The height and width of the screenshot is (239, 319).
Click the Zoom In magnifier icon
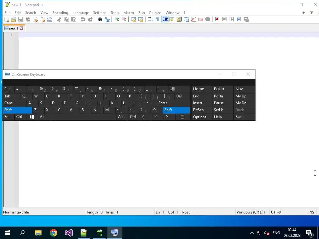[x=117, y=19]
